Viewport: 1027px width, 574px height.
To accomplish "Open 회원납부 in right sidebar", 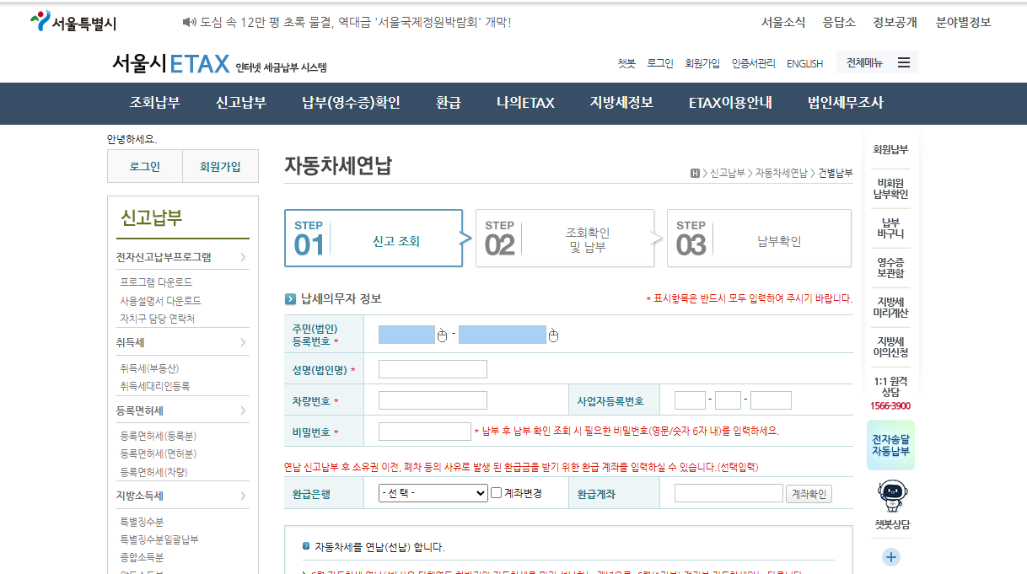I will point(891,149).
